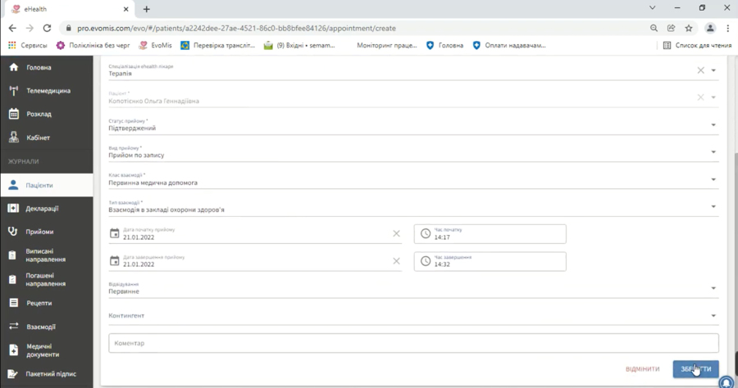The width and height of the screenshot is (738, 388).
Task: Click the Пакетний підпис icon
Action: point(13,374)
